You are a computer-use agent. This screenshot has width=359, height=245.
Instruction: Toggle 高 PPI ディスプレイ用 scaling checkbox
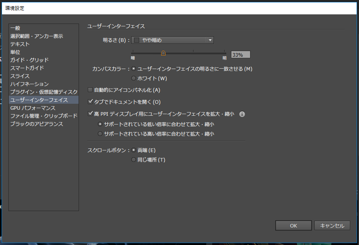90,114
